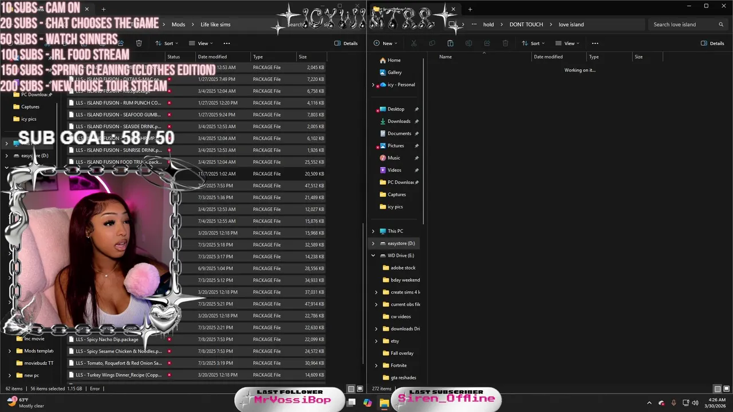The height and width of the screenshot is (412, 733).
Task: Sort by Status column in Life like sims window
Action: click(179, 57)
